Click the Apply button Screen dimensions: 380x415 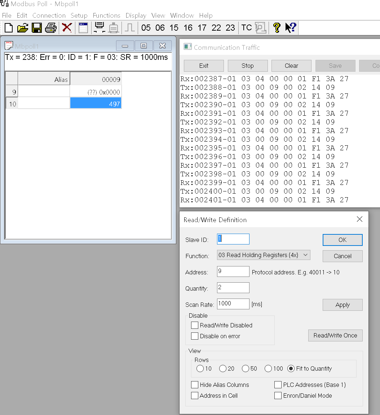click(x=343, y=305)
